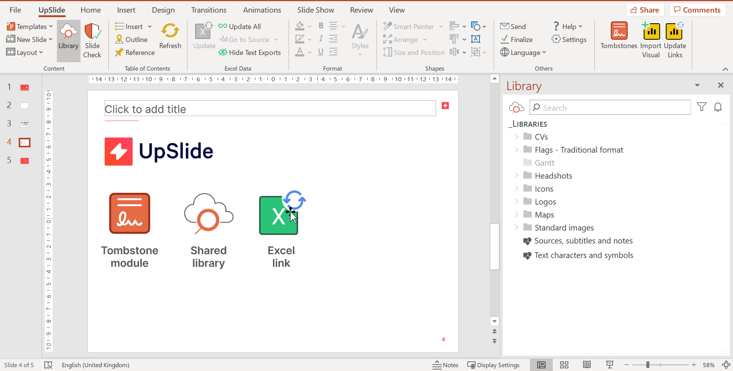Viewport: 733px width, 371px height.
Task: Click Send envelope icon
Action: point(505,26)
